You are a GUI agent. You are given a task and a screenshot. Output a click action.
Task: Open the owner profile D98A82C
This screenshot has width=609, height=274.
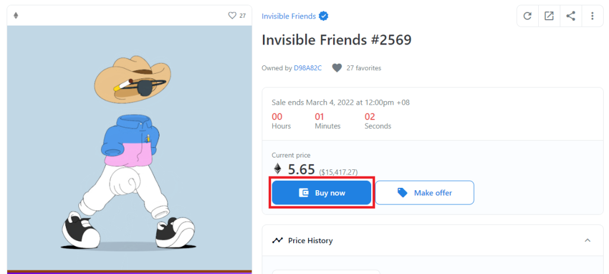tap(307, 68)
